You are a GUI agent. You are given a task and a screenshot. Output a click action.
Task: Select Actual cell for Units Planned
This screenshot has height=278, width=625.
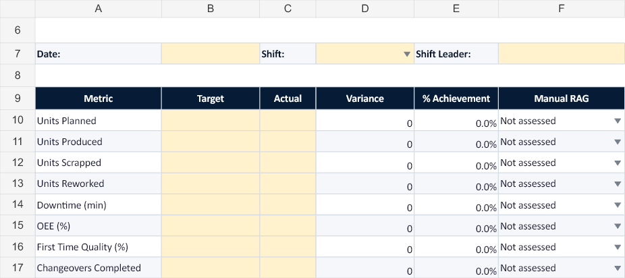point(288,120)
